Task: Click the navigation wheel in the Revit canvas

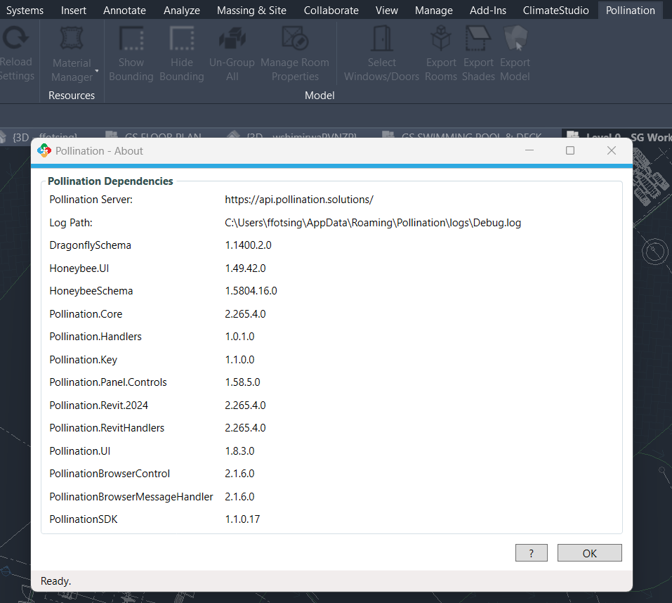Action: 654,251
